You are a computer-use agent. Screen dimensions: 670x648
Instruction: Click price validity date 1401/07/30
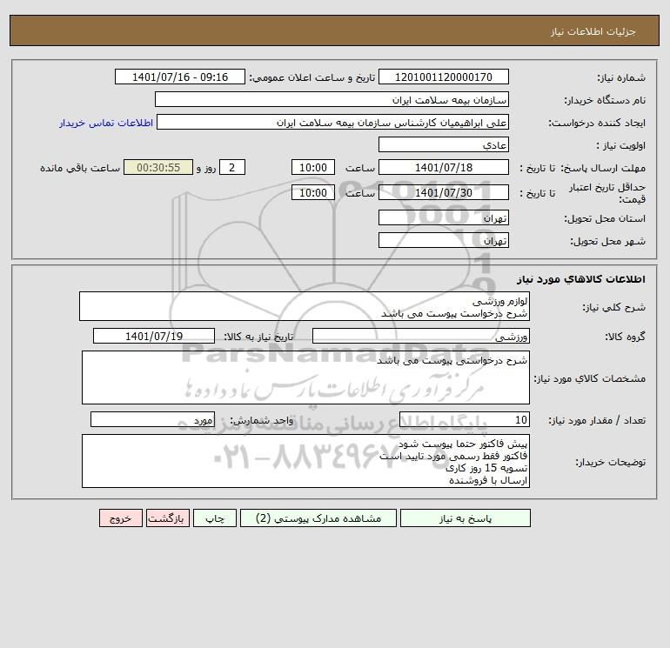[444, 192]
